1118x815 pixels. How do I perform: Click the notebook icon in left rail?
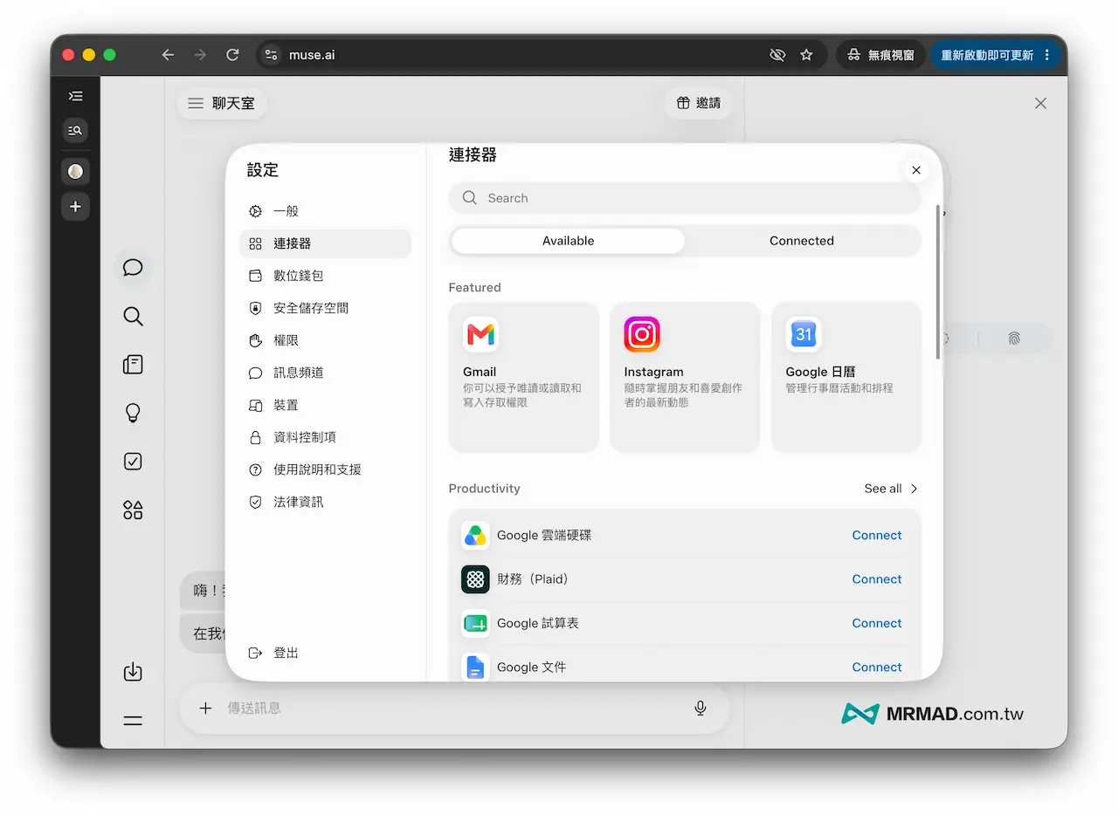[133, 365]
